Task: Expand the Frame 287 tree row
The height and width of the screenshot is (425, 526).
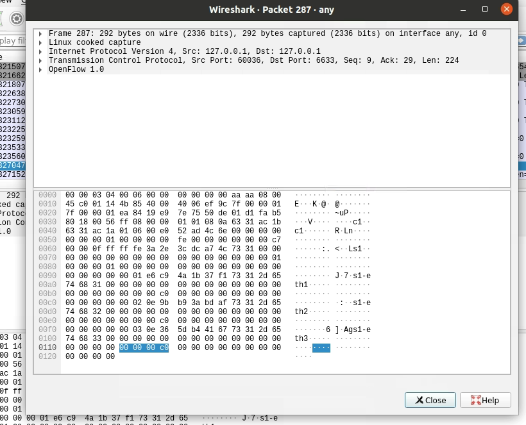Action: 40,33
